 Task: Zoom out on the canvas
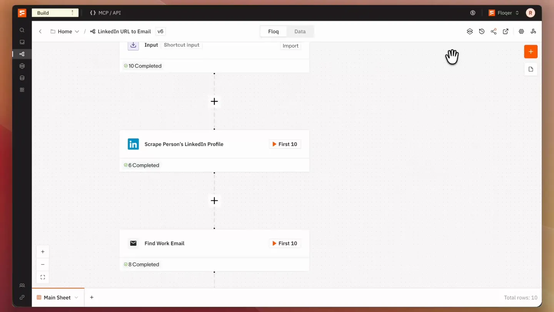(43, 265)
